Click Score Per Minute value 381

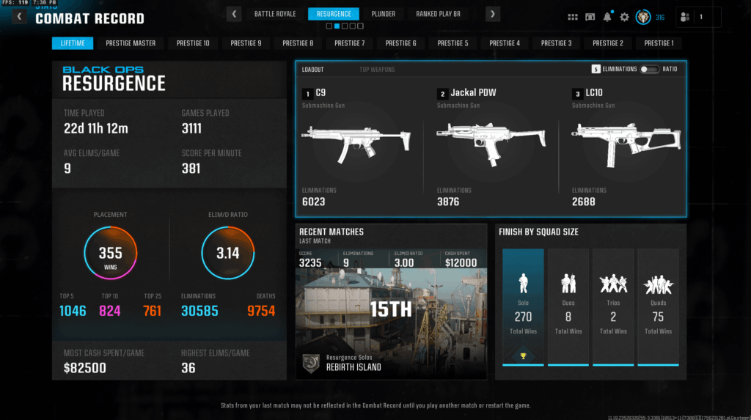click(191, 169)
